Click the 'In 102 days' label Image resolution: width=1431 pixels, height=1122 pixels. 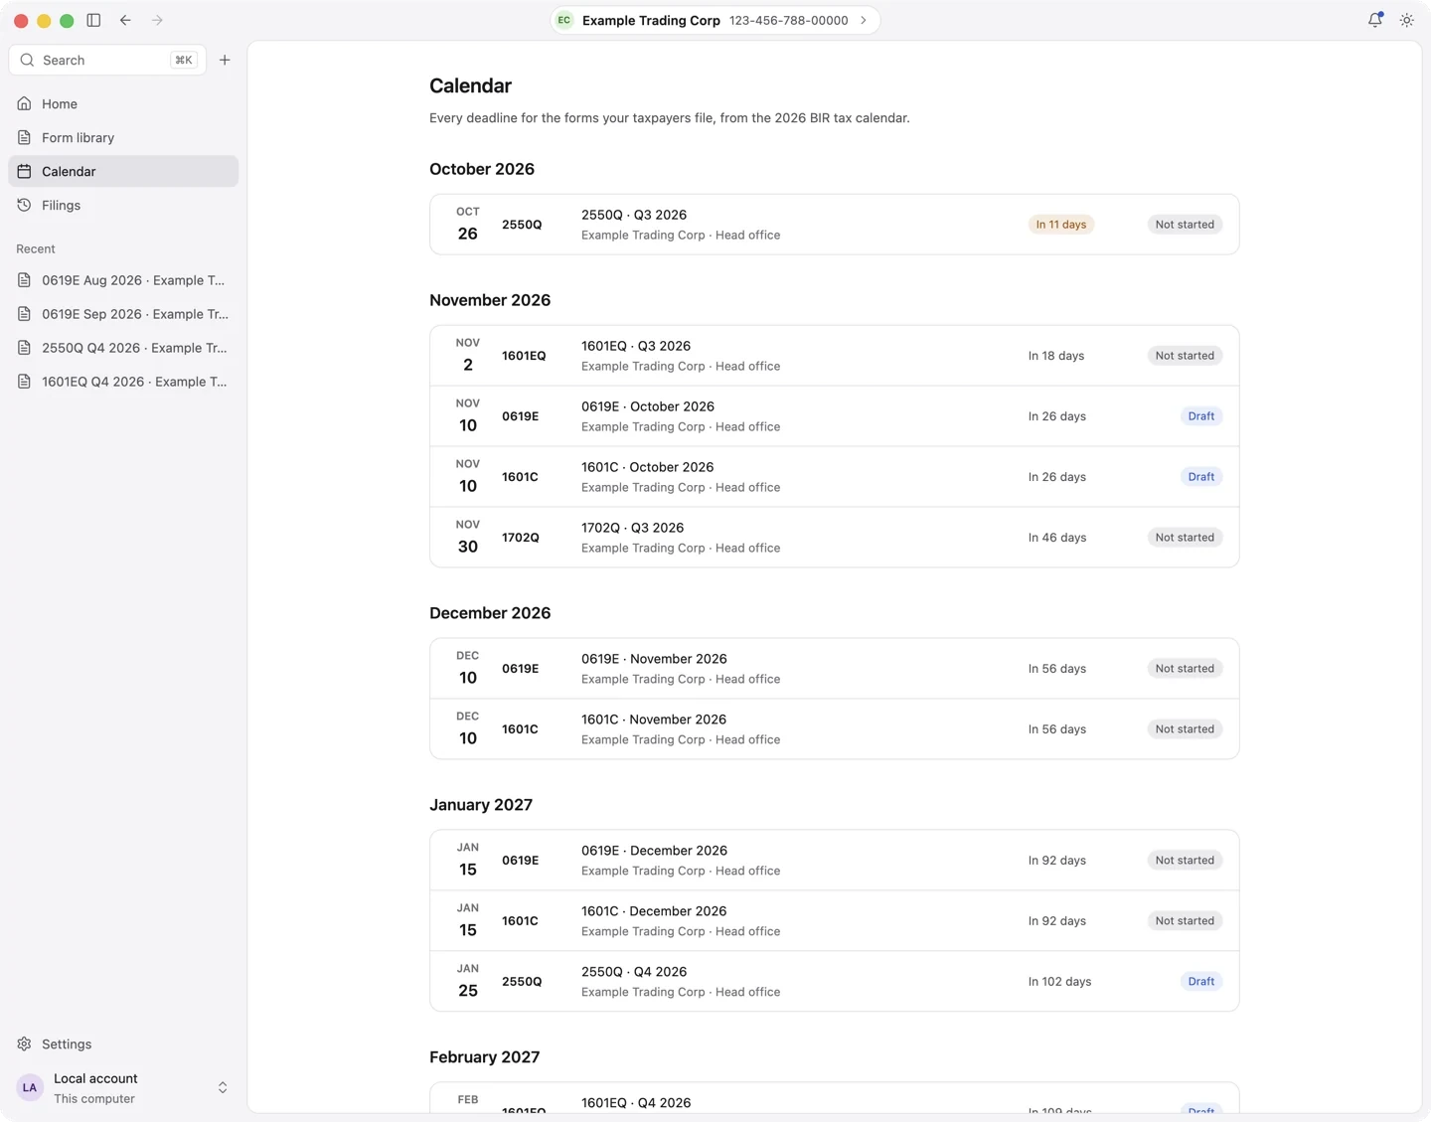(1059, 982)
